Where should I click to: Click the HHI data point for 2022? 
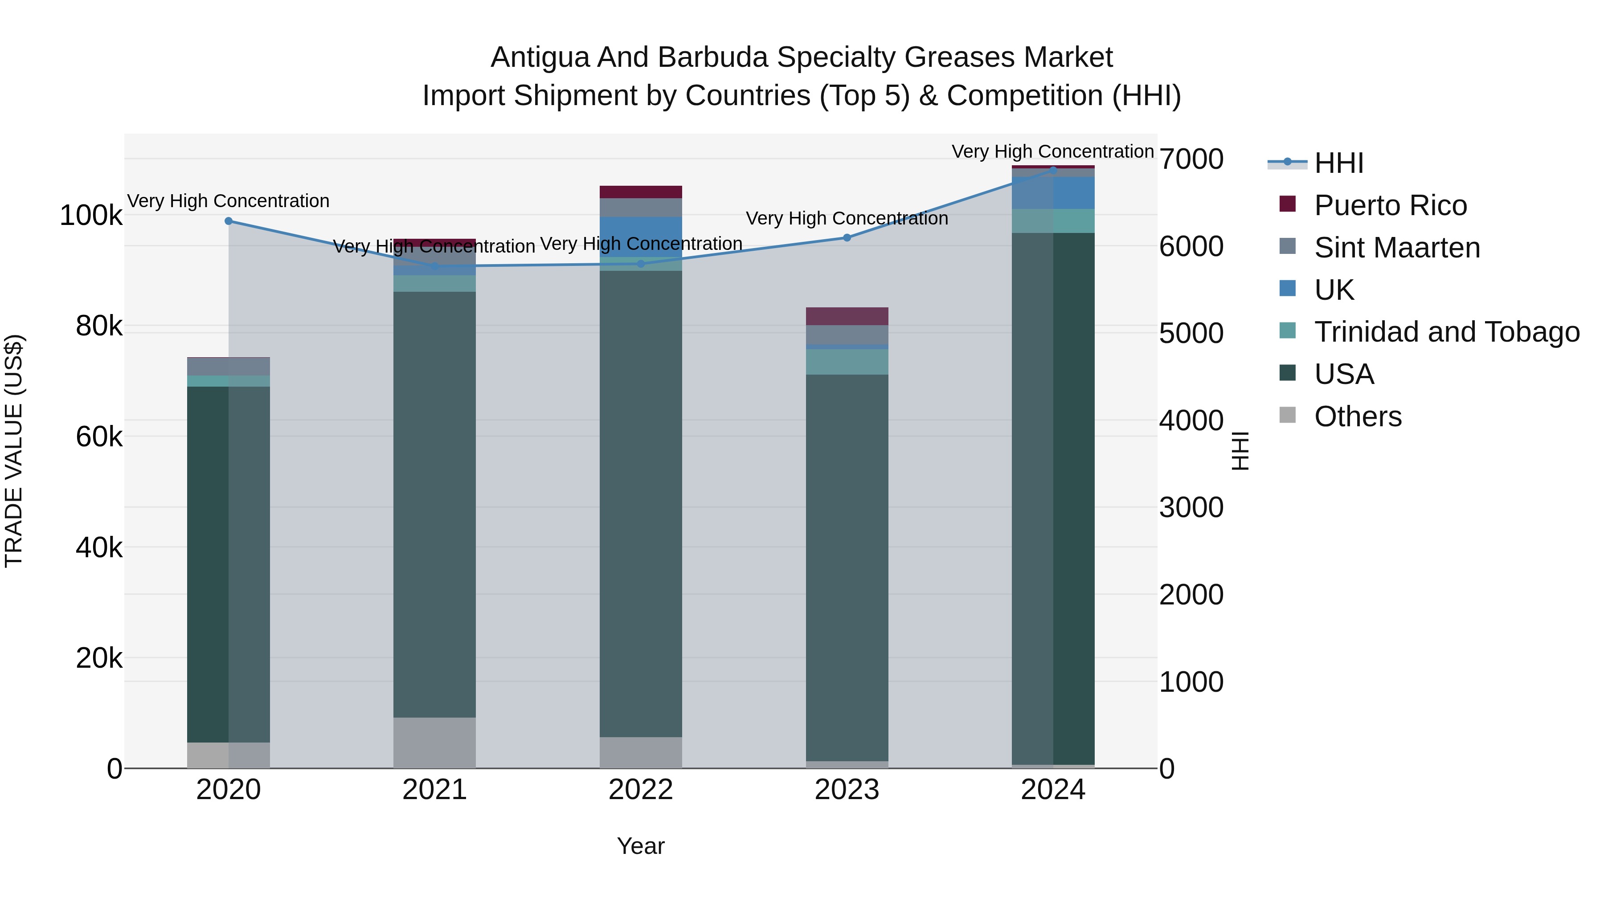point(641,264)
